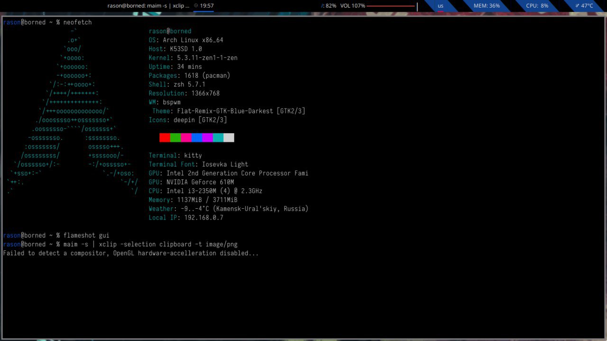This screenshot has width=607, height=341.
Task: Click the 'Packages: 1618 (pacman)' line
Action: [x=190, y=75]
